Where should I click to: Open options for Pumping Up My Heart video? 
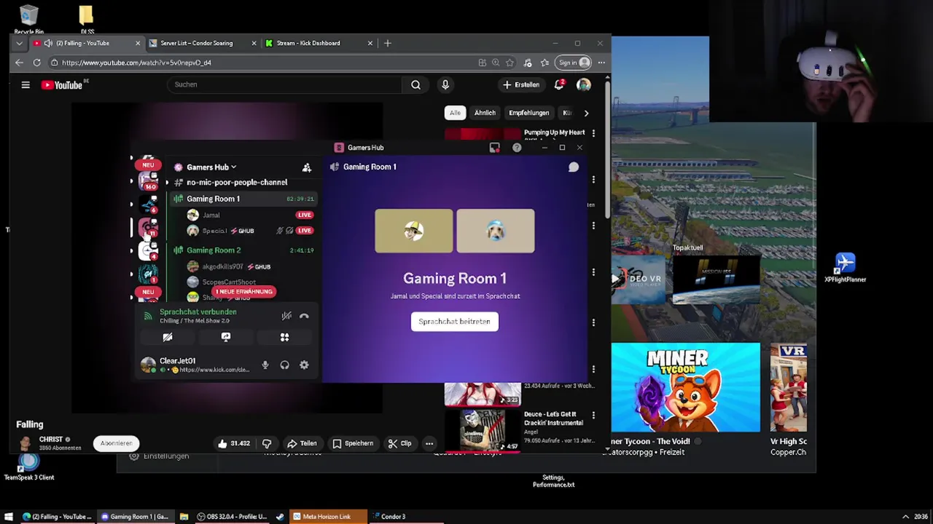(593, 133)
